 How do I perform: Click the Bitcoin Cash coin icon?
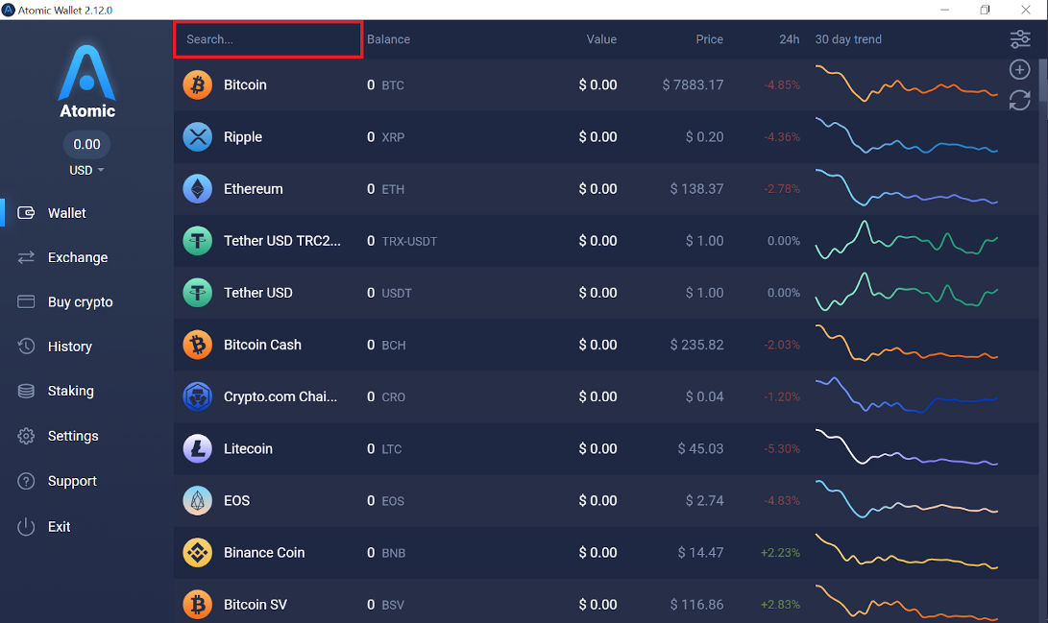pos(197,345)
